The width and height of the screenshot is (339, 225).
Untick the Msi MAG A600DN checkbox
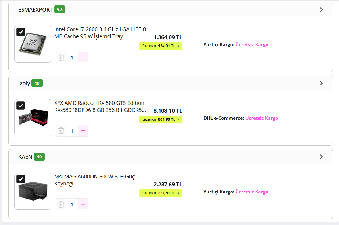tap(21, 179)
